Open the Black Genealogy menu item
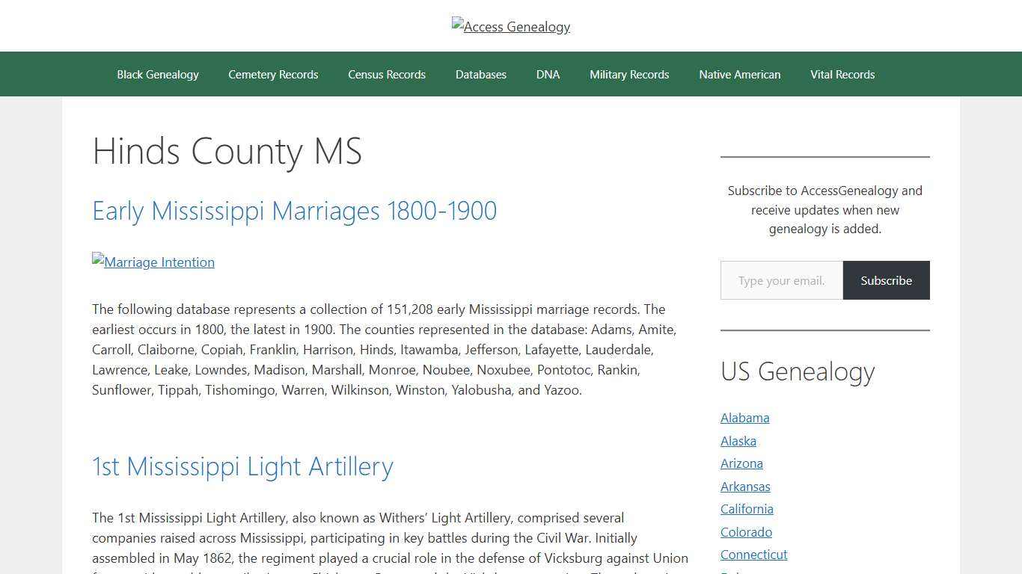The height and width of the screenshot is (574, 1022). 157,74
